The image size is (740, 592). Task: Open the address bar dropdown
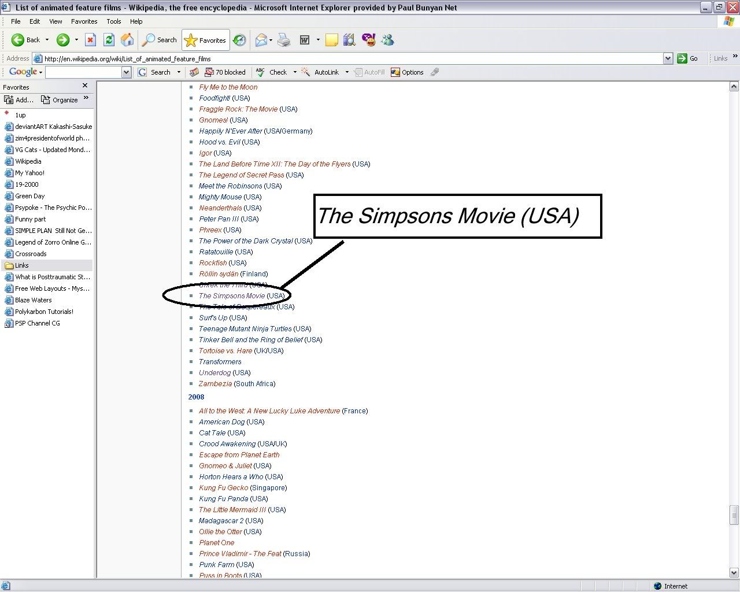(668, 58)
